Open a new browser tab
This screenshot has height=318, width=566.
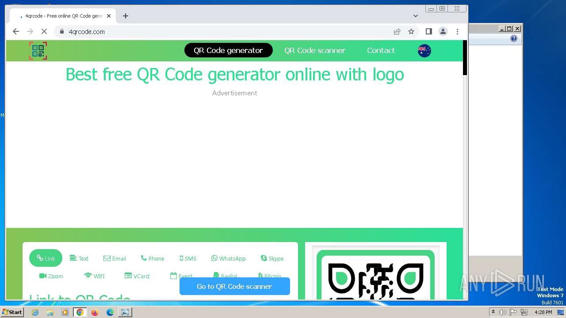pyautogui.click(x=126, y=16)
